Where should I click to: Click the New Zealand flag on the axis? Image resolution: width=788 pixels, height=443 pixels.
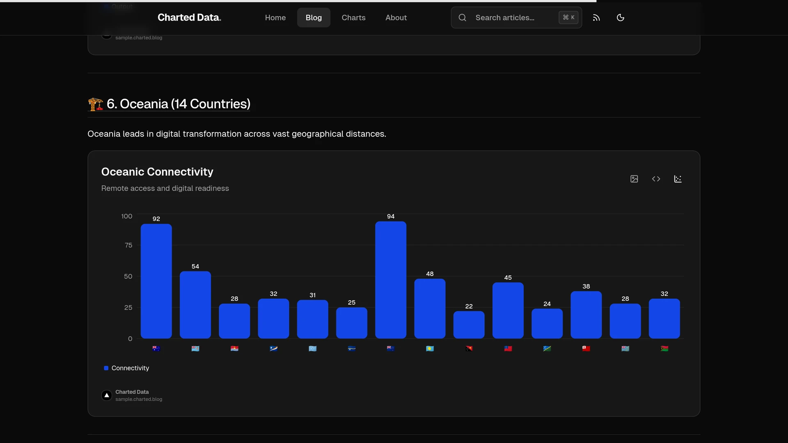click(x=391, y=349)
